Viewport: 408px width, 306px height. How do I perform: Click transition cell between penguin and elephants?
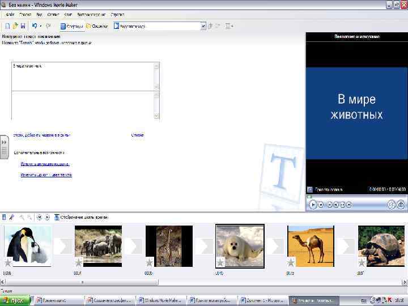click(x=63, y=246)
